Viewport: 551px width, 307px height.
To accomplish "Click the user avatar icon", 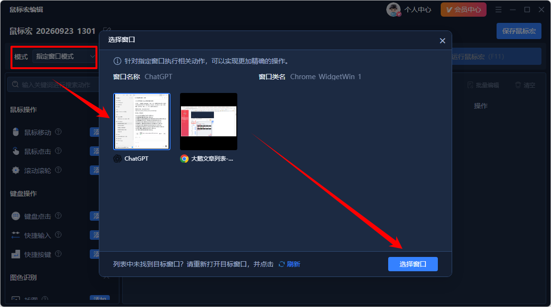I will (393, 10).
